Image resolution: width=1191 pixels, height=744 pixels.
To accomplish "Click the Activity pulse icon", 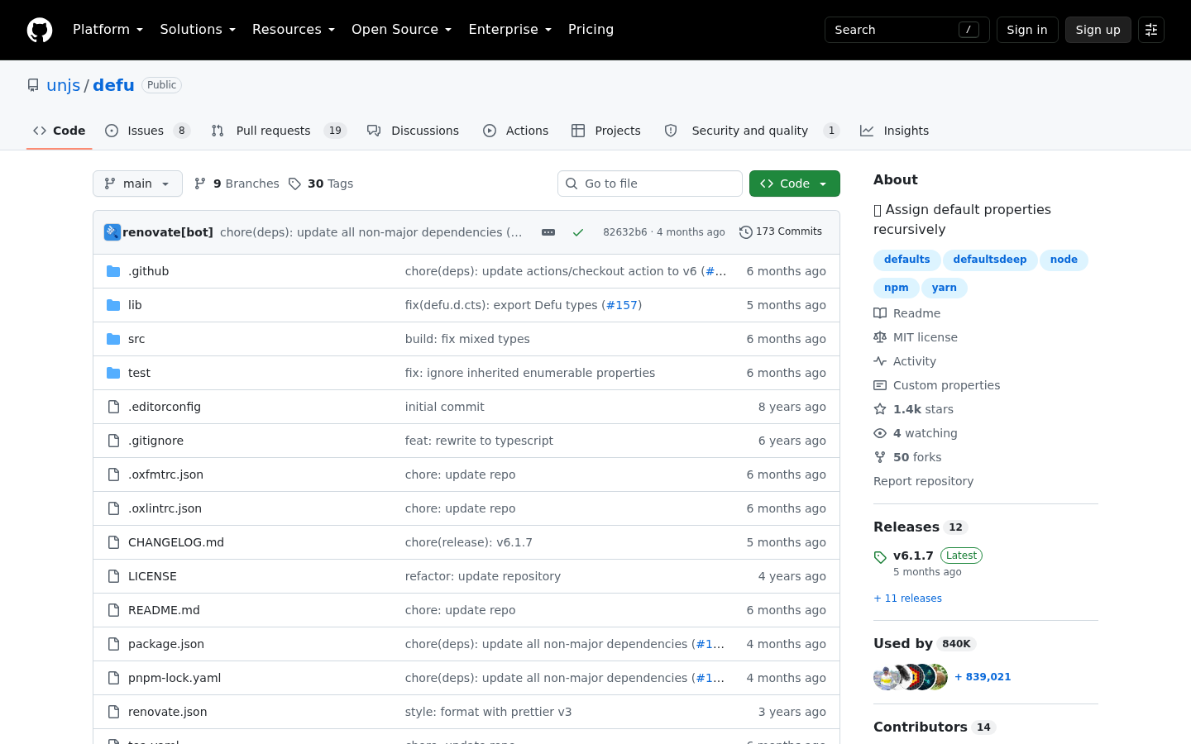I will [880, 361].
